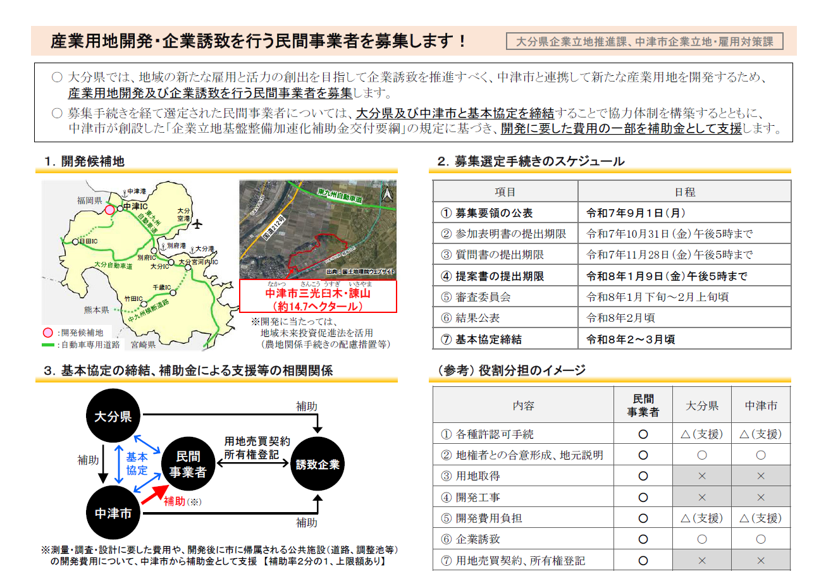The image size is (826, 581).
Task: Click the pink circle in the map legend
Action: point(47,333)
